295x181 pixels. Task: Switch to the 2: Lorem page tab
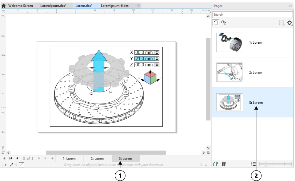(x=97, y=159)
